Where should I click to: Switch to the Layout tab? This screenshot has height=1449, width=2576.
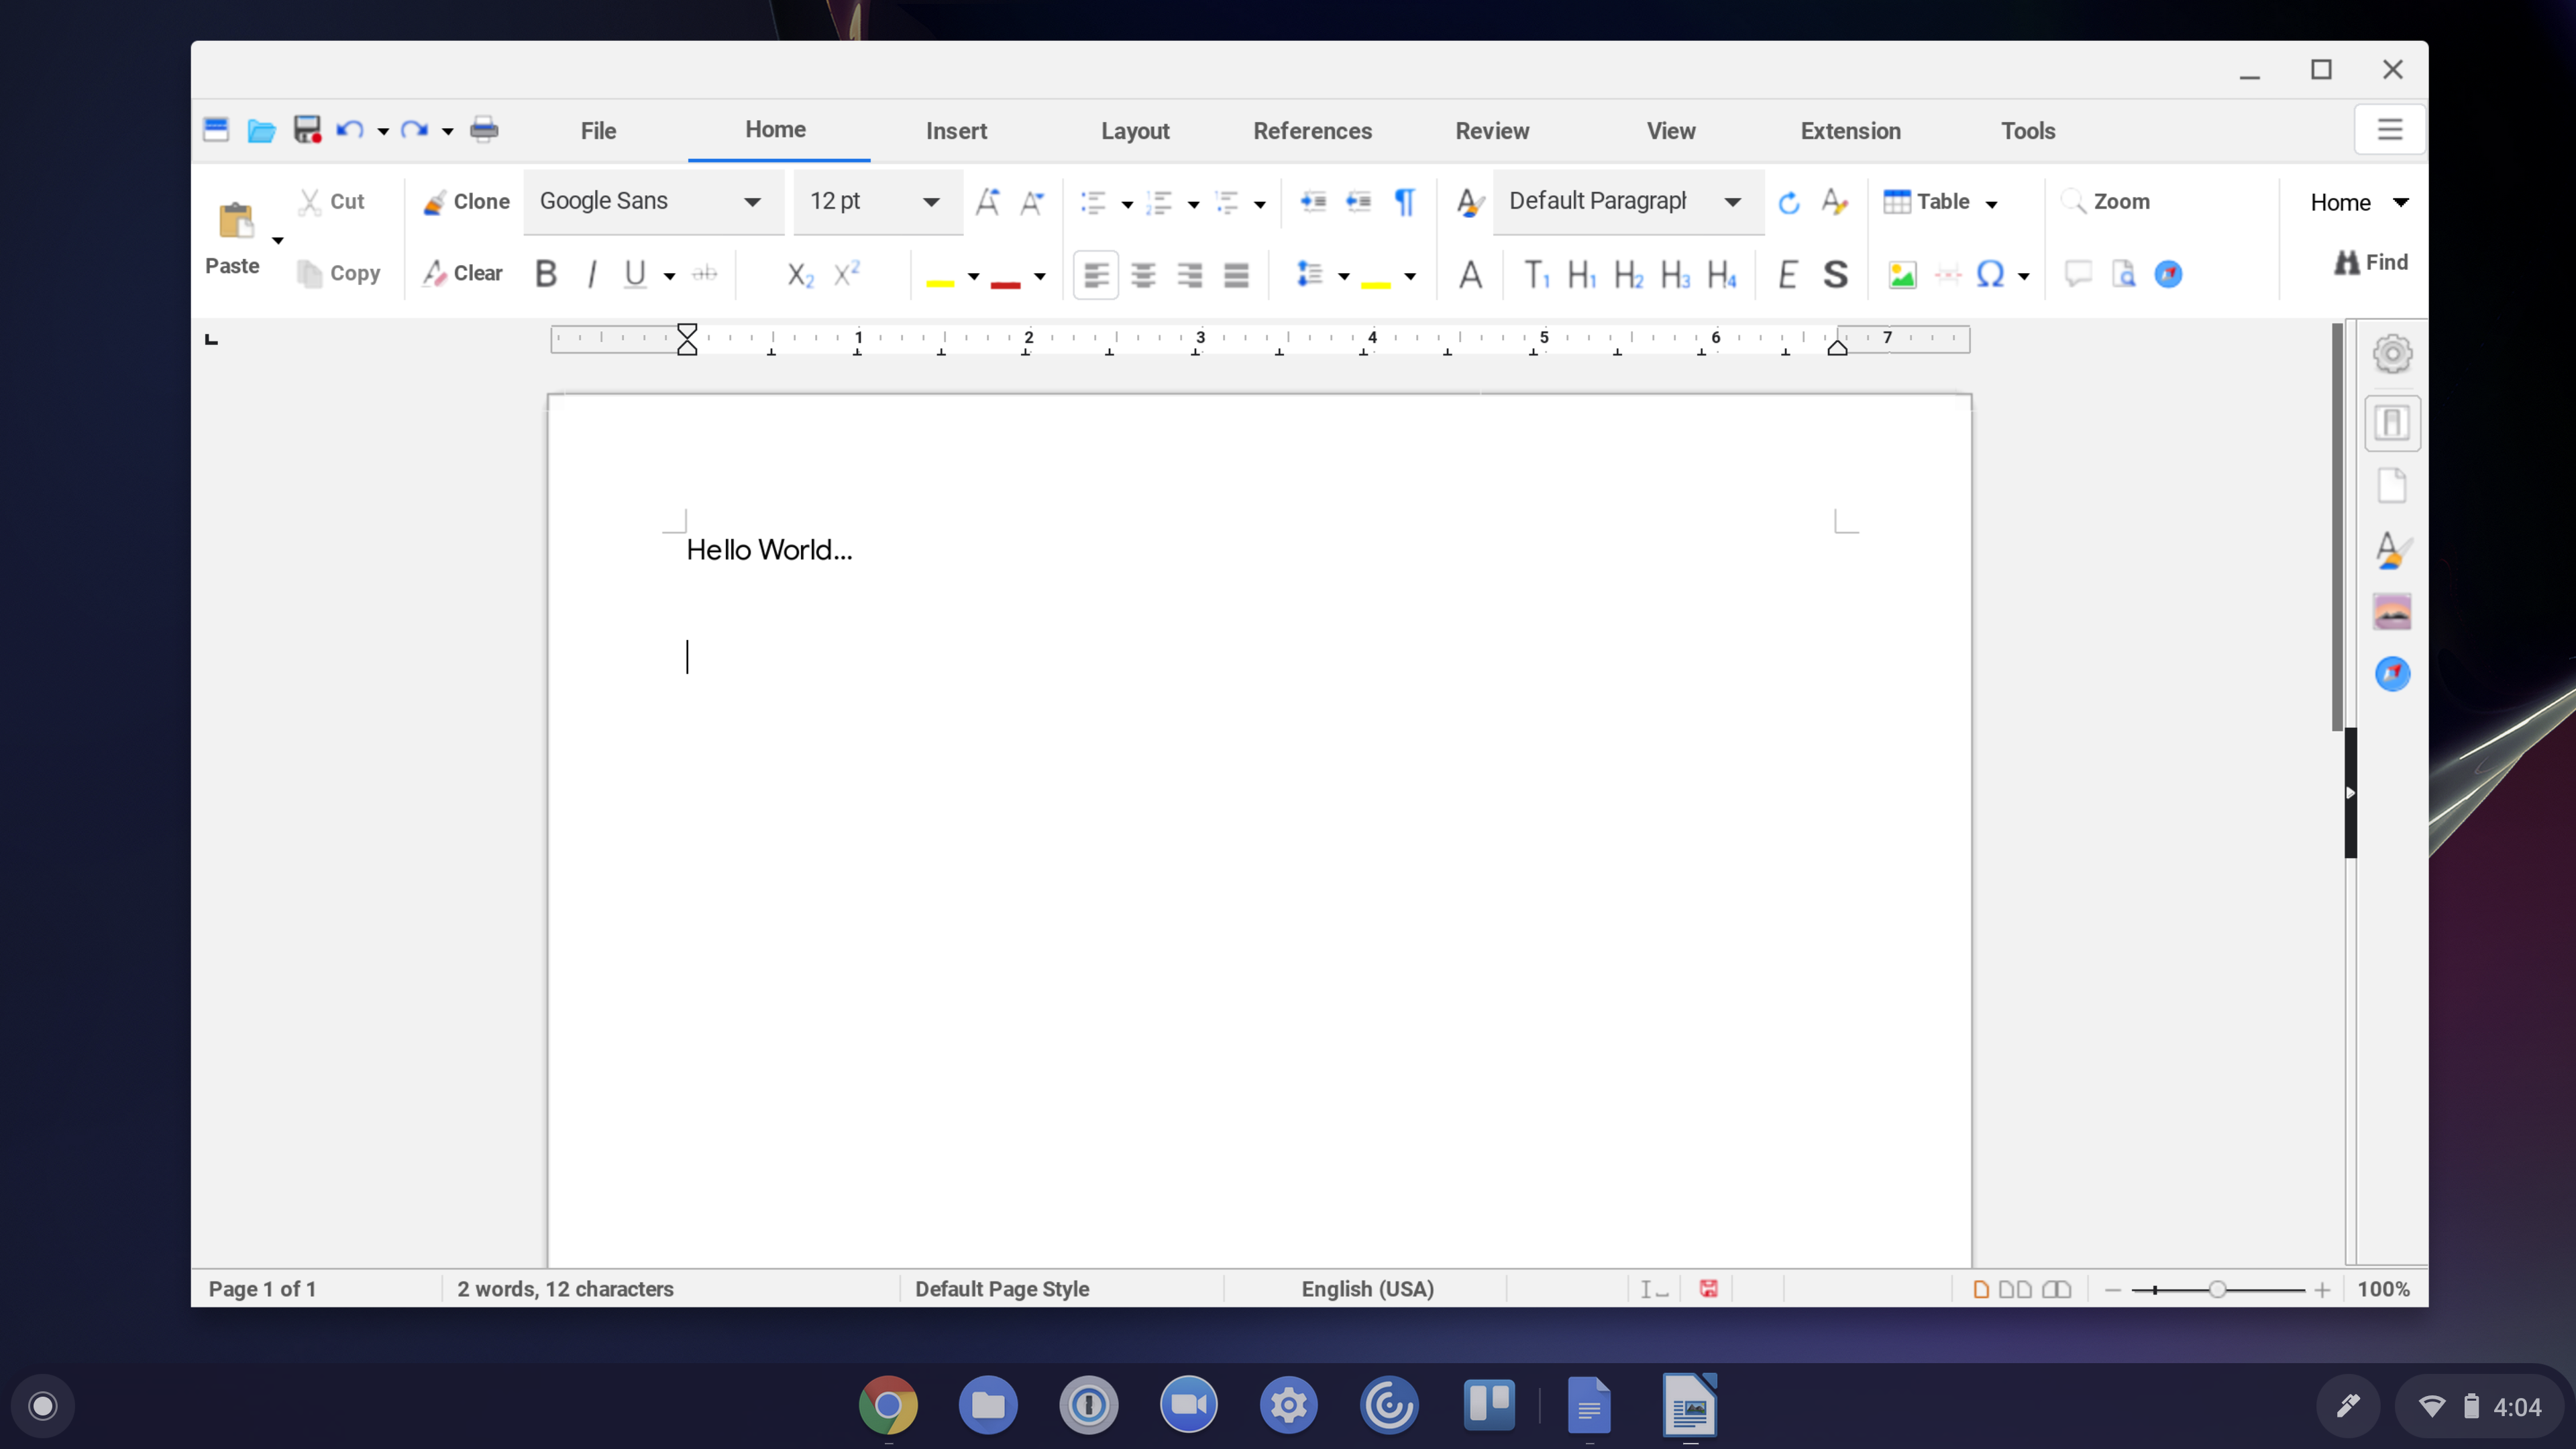point(1135,131)
